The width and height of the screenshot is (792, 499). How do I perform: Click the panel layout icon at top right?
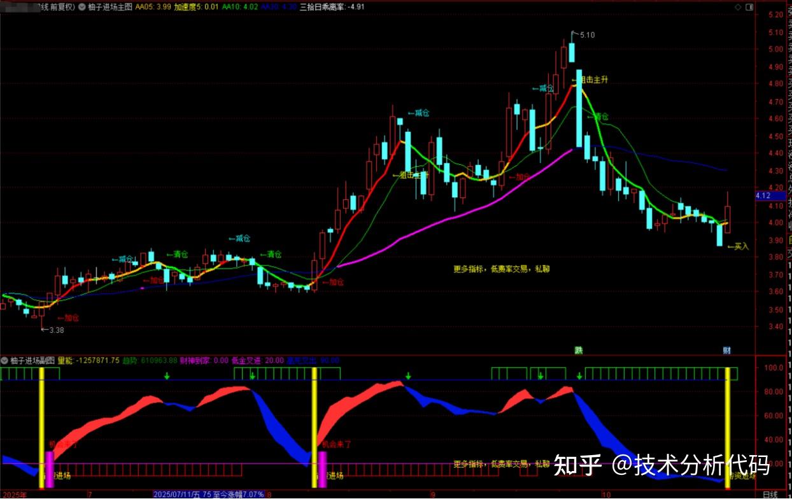coord(749,7)
